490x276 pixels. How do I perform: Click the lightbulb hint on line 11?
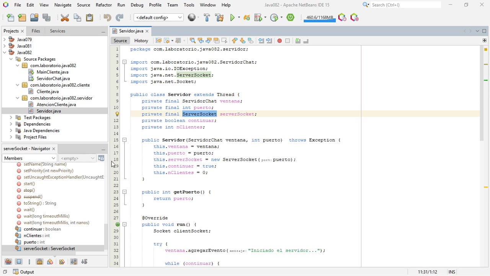tap(117, 114)
